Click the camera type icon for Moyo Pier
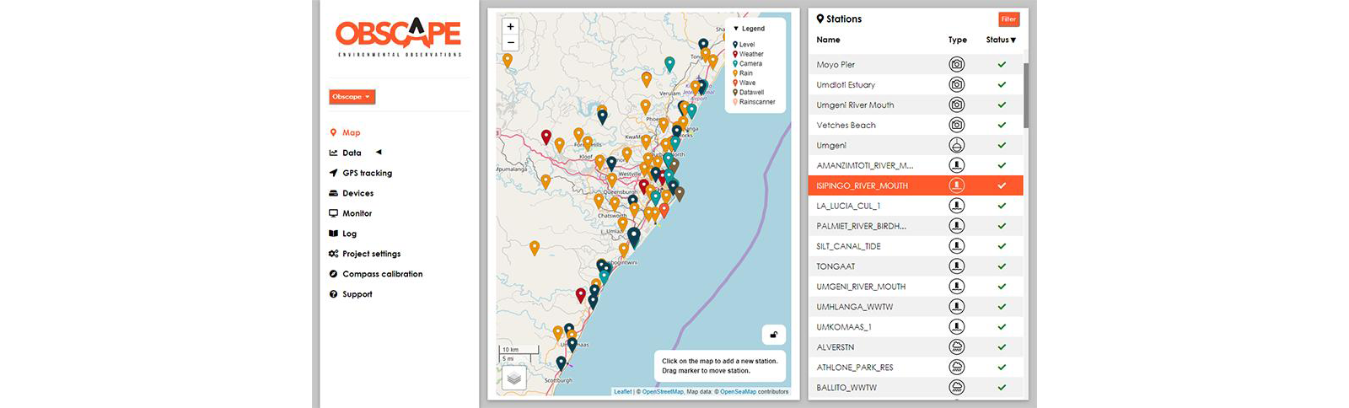 click(x=956, y=64)
